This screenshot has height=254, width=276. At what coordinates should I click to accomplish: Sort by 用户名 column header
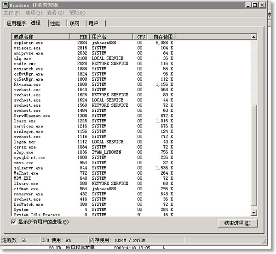pos(111,37)
